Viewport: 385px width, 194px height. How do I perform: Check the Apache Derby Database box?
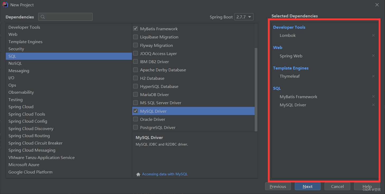pos(135,70)
